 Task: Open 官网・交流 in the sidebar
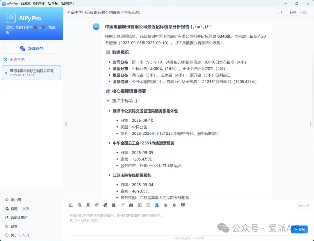pyautogui.click(x=17, y=209)
